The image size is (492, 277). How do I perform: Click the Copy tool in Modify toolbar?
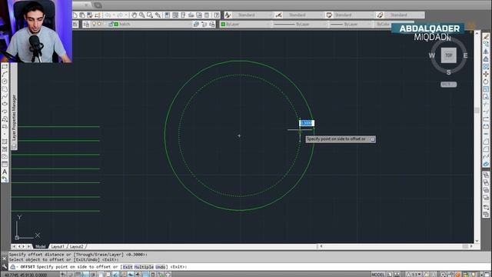[x=486, y=44]
